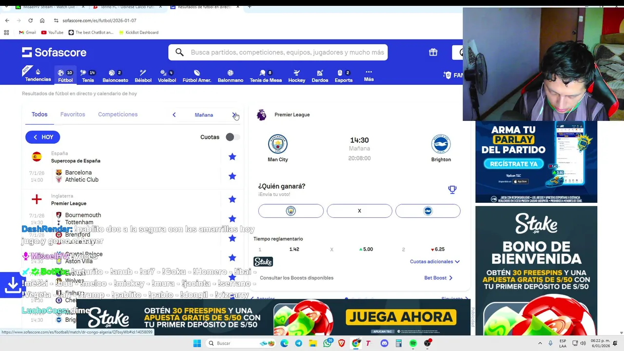Go to the next day arrow

(x=234, y=115)
